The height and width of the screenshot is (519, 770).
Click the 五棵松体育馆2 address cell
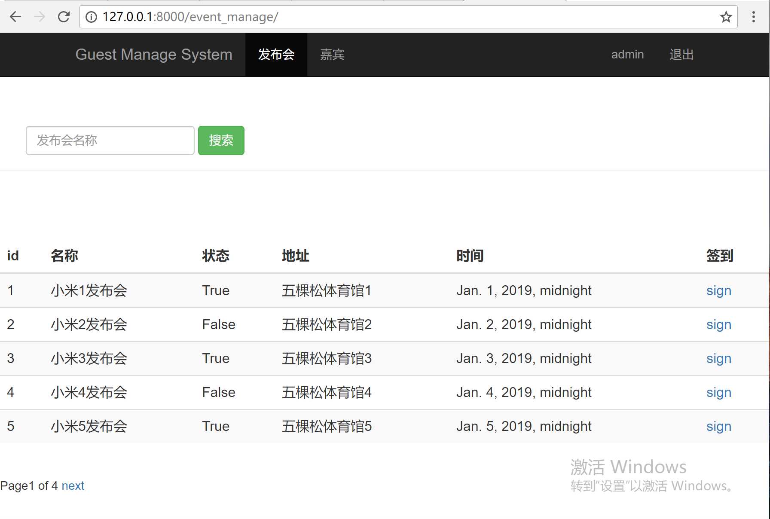[x=327, y=325]
